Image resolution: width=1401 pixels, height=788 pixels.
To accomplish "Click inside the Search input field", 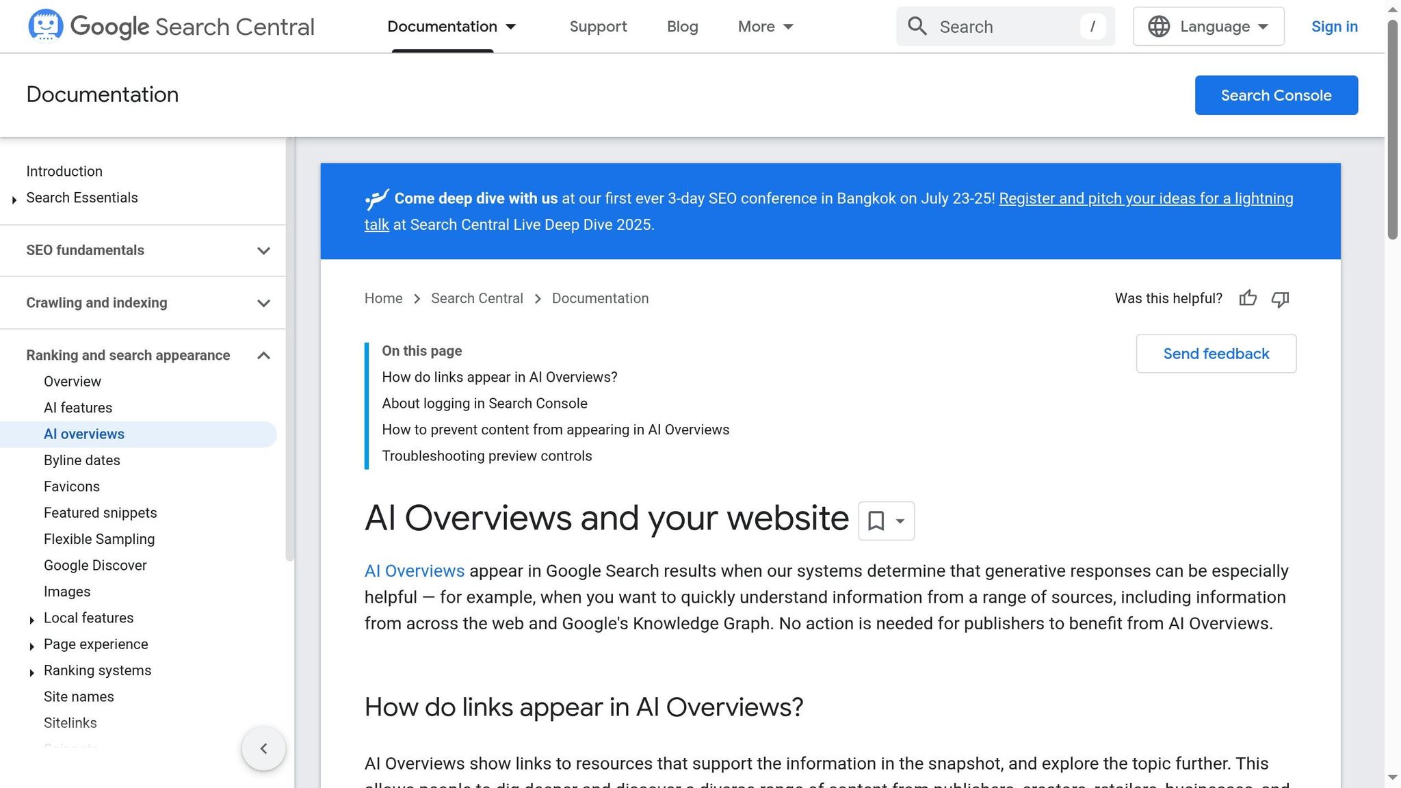I will click(1006, 26).
